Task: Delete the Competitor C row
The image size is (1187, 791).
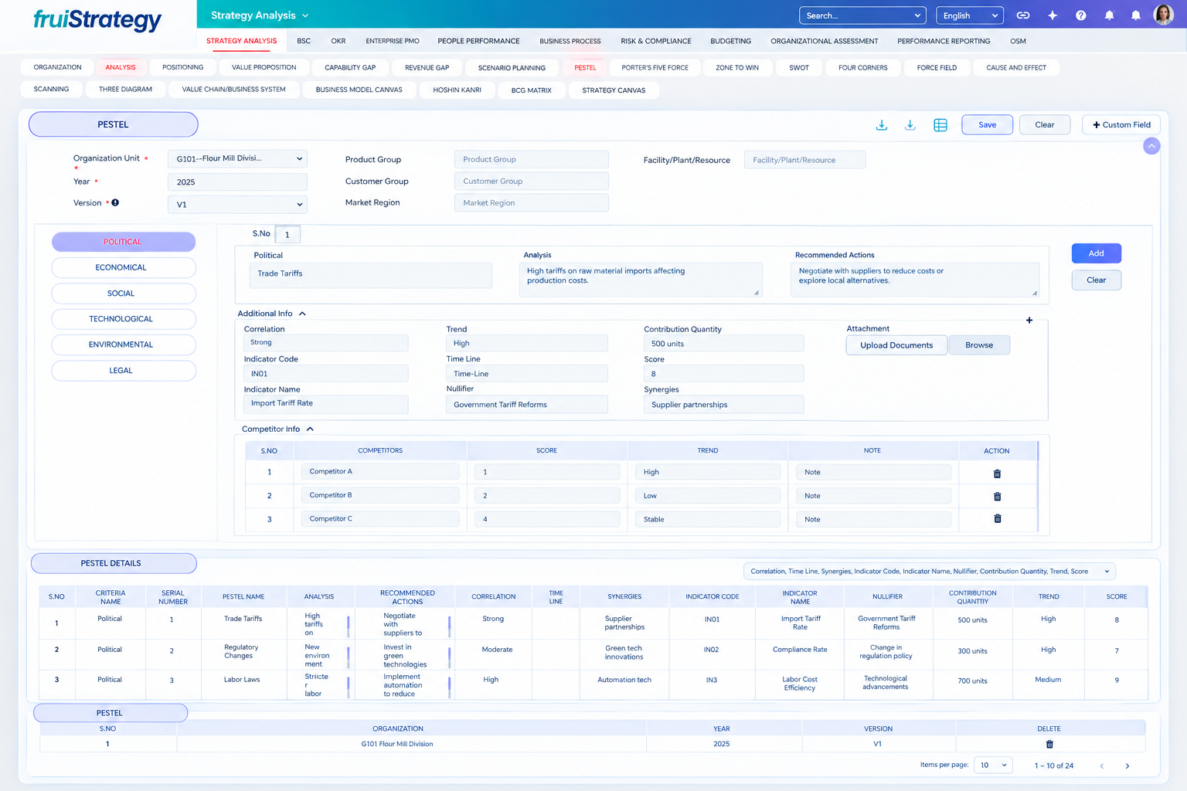Action: click(997, 519)
